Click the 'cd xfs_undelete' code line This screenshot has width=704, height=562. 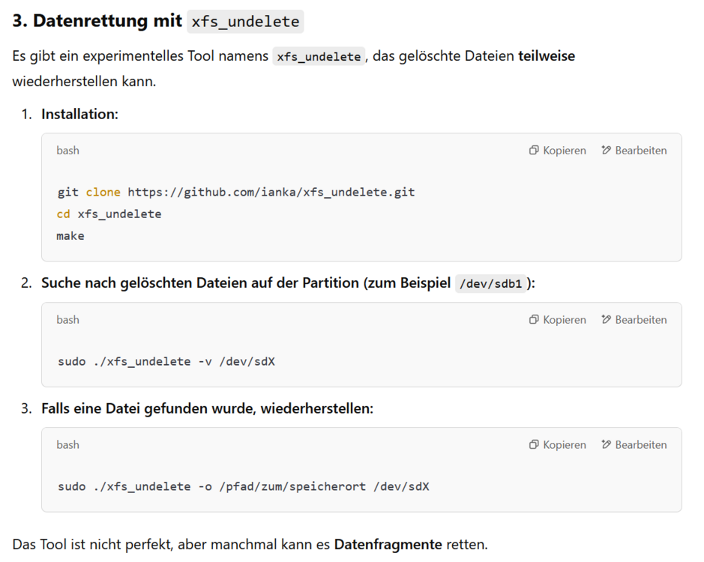point(109,214)
